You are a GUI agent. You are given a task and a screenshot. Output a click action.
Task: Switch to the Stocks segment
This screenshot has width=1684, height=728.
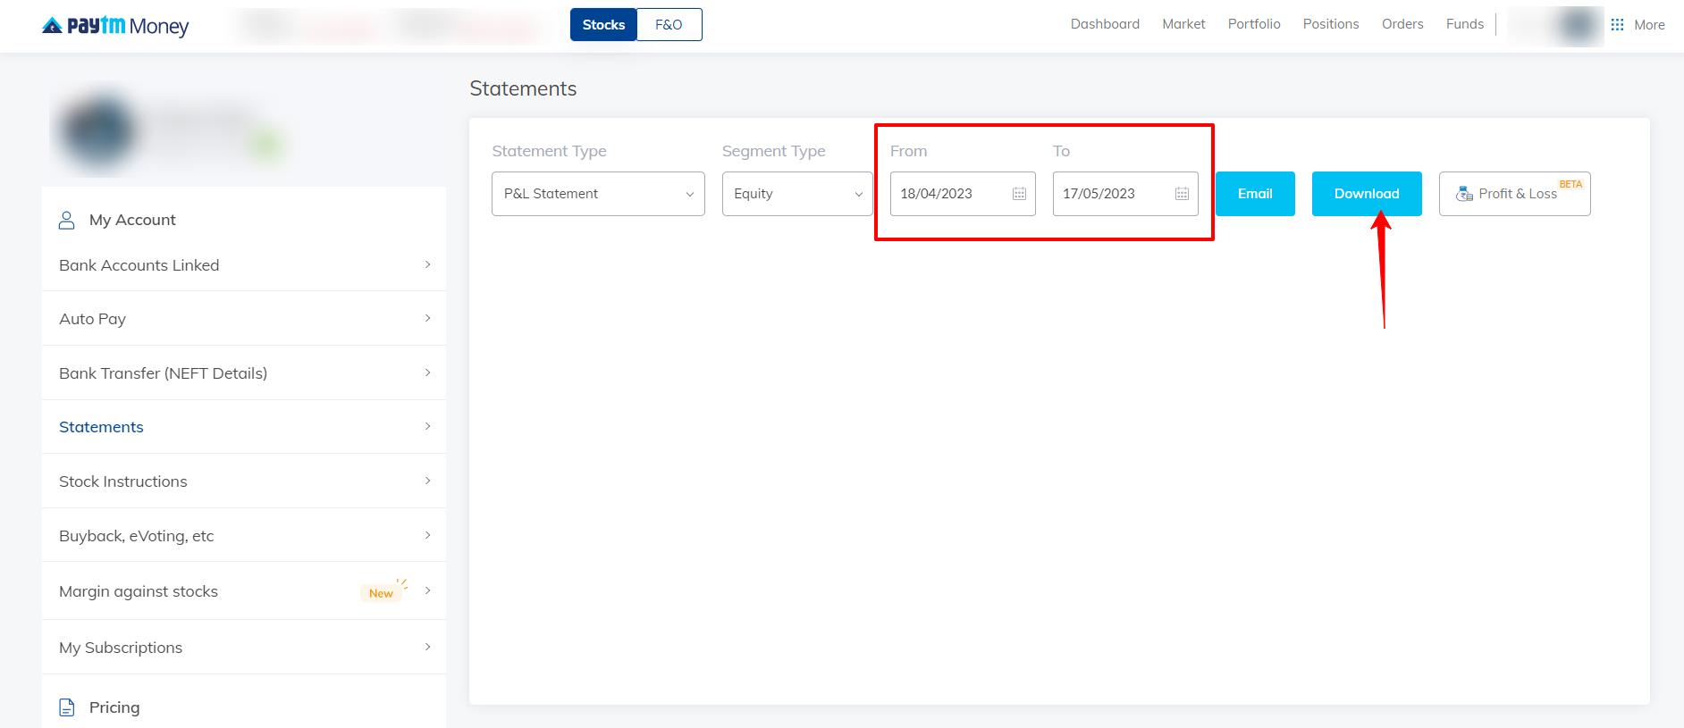[x=603, y=25]
